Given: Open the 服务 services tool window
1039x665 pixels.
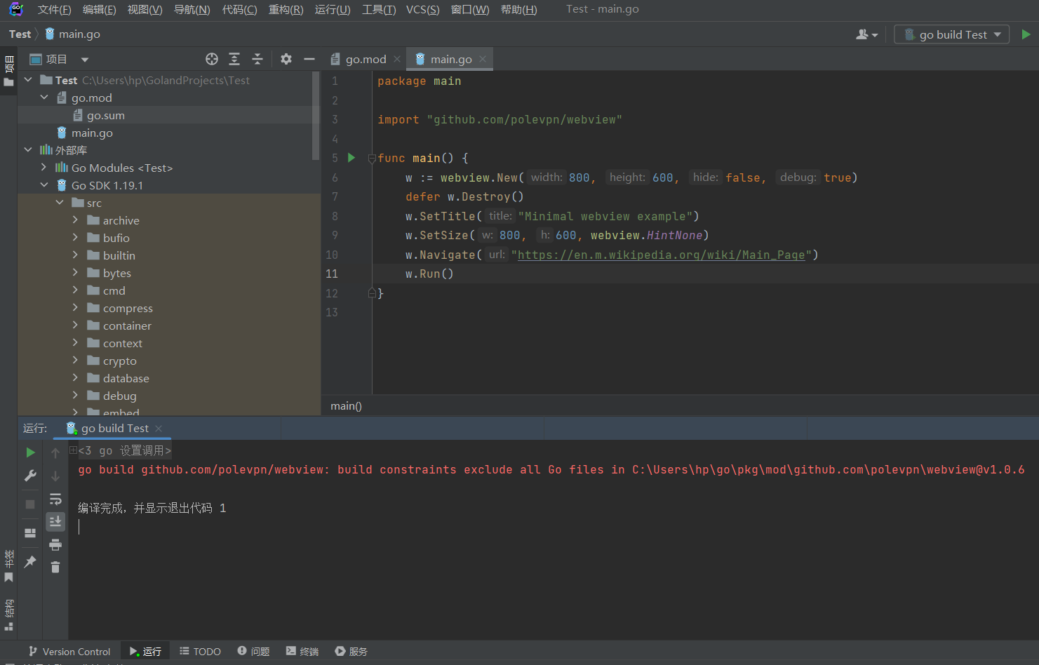Looking at the screenshot, I should pyautogui.click(x=351, y=652).
